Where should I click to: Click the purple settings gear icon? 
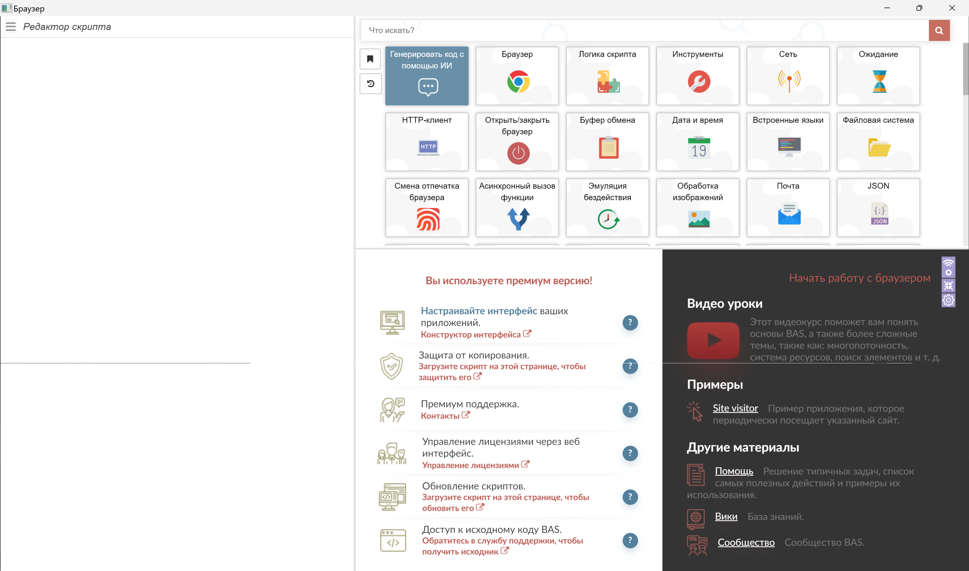click(x=948, y=300)
